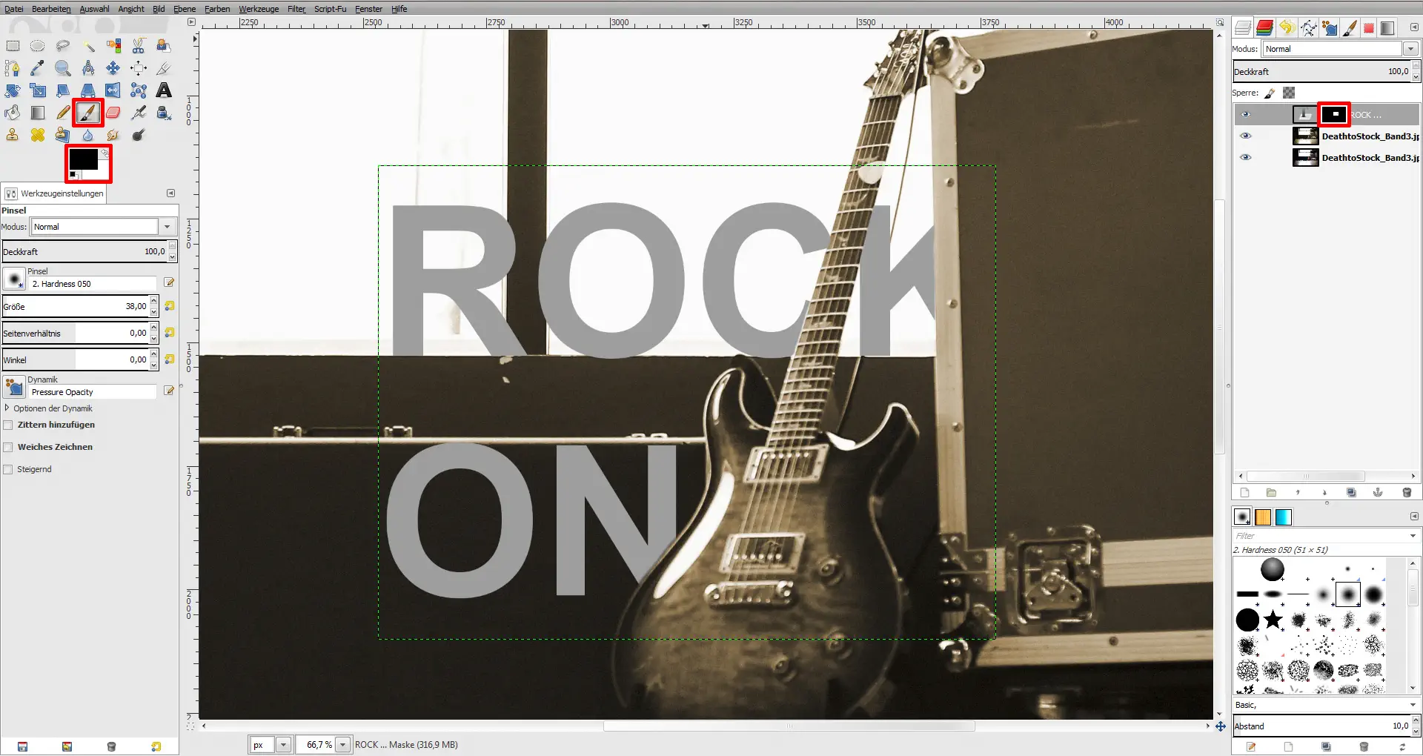
Task: Select the Paintbrush tool in toolbox
Action: [x=87, y=113]
